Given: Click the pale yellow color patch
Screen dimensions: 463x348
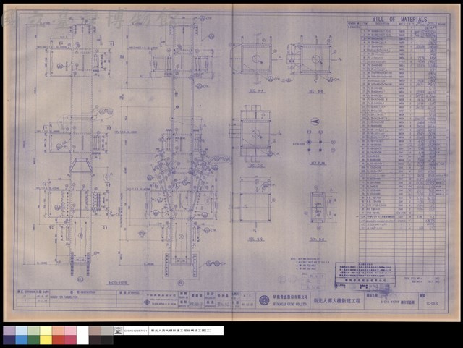Looking at the screenshot, I should (46, 331).
